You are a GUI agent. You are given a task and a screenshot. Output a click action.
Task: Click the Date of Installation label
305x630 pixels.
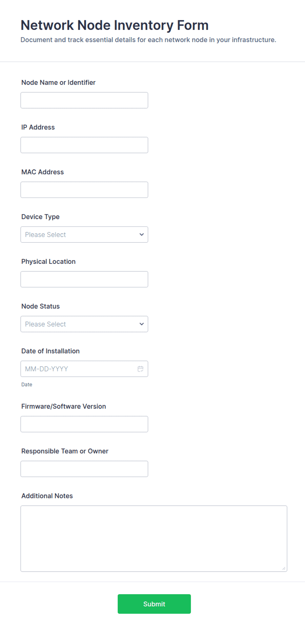[x=51, y=351]
